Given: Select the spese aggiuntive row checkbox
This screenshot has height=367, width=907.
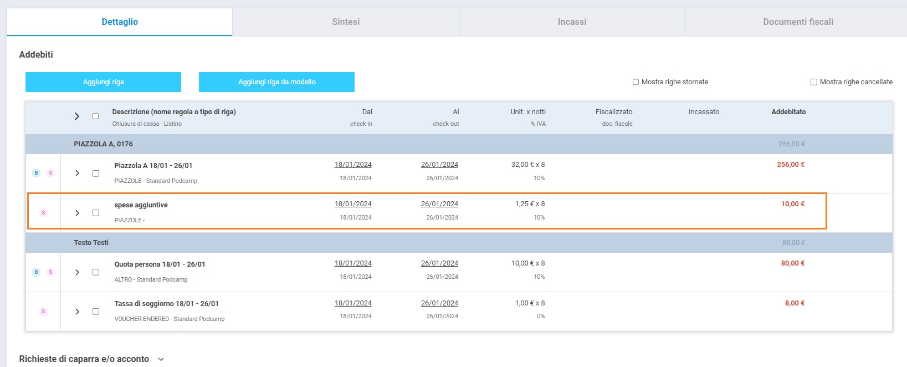Looking at the screenshot, I should tap(96, 213).
